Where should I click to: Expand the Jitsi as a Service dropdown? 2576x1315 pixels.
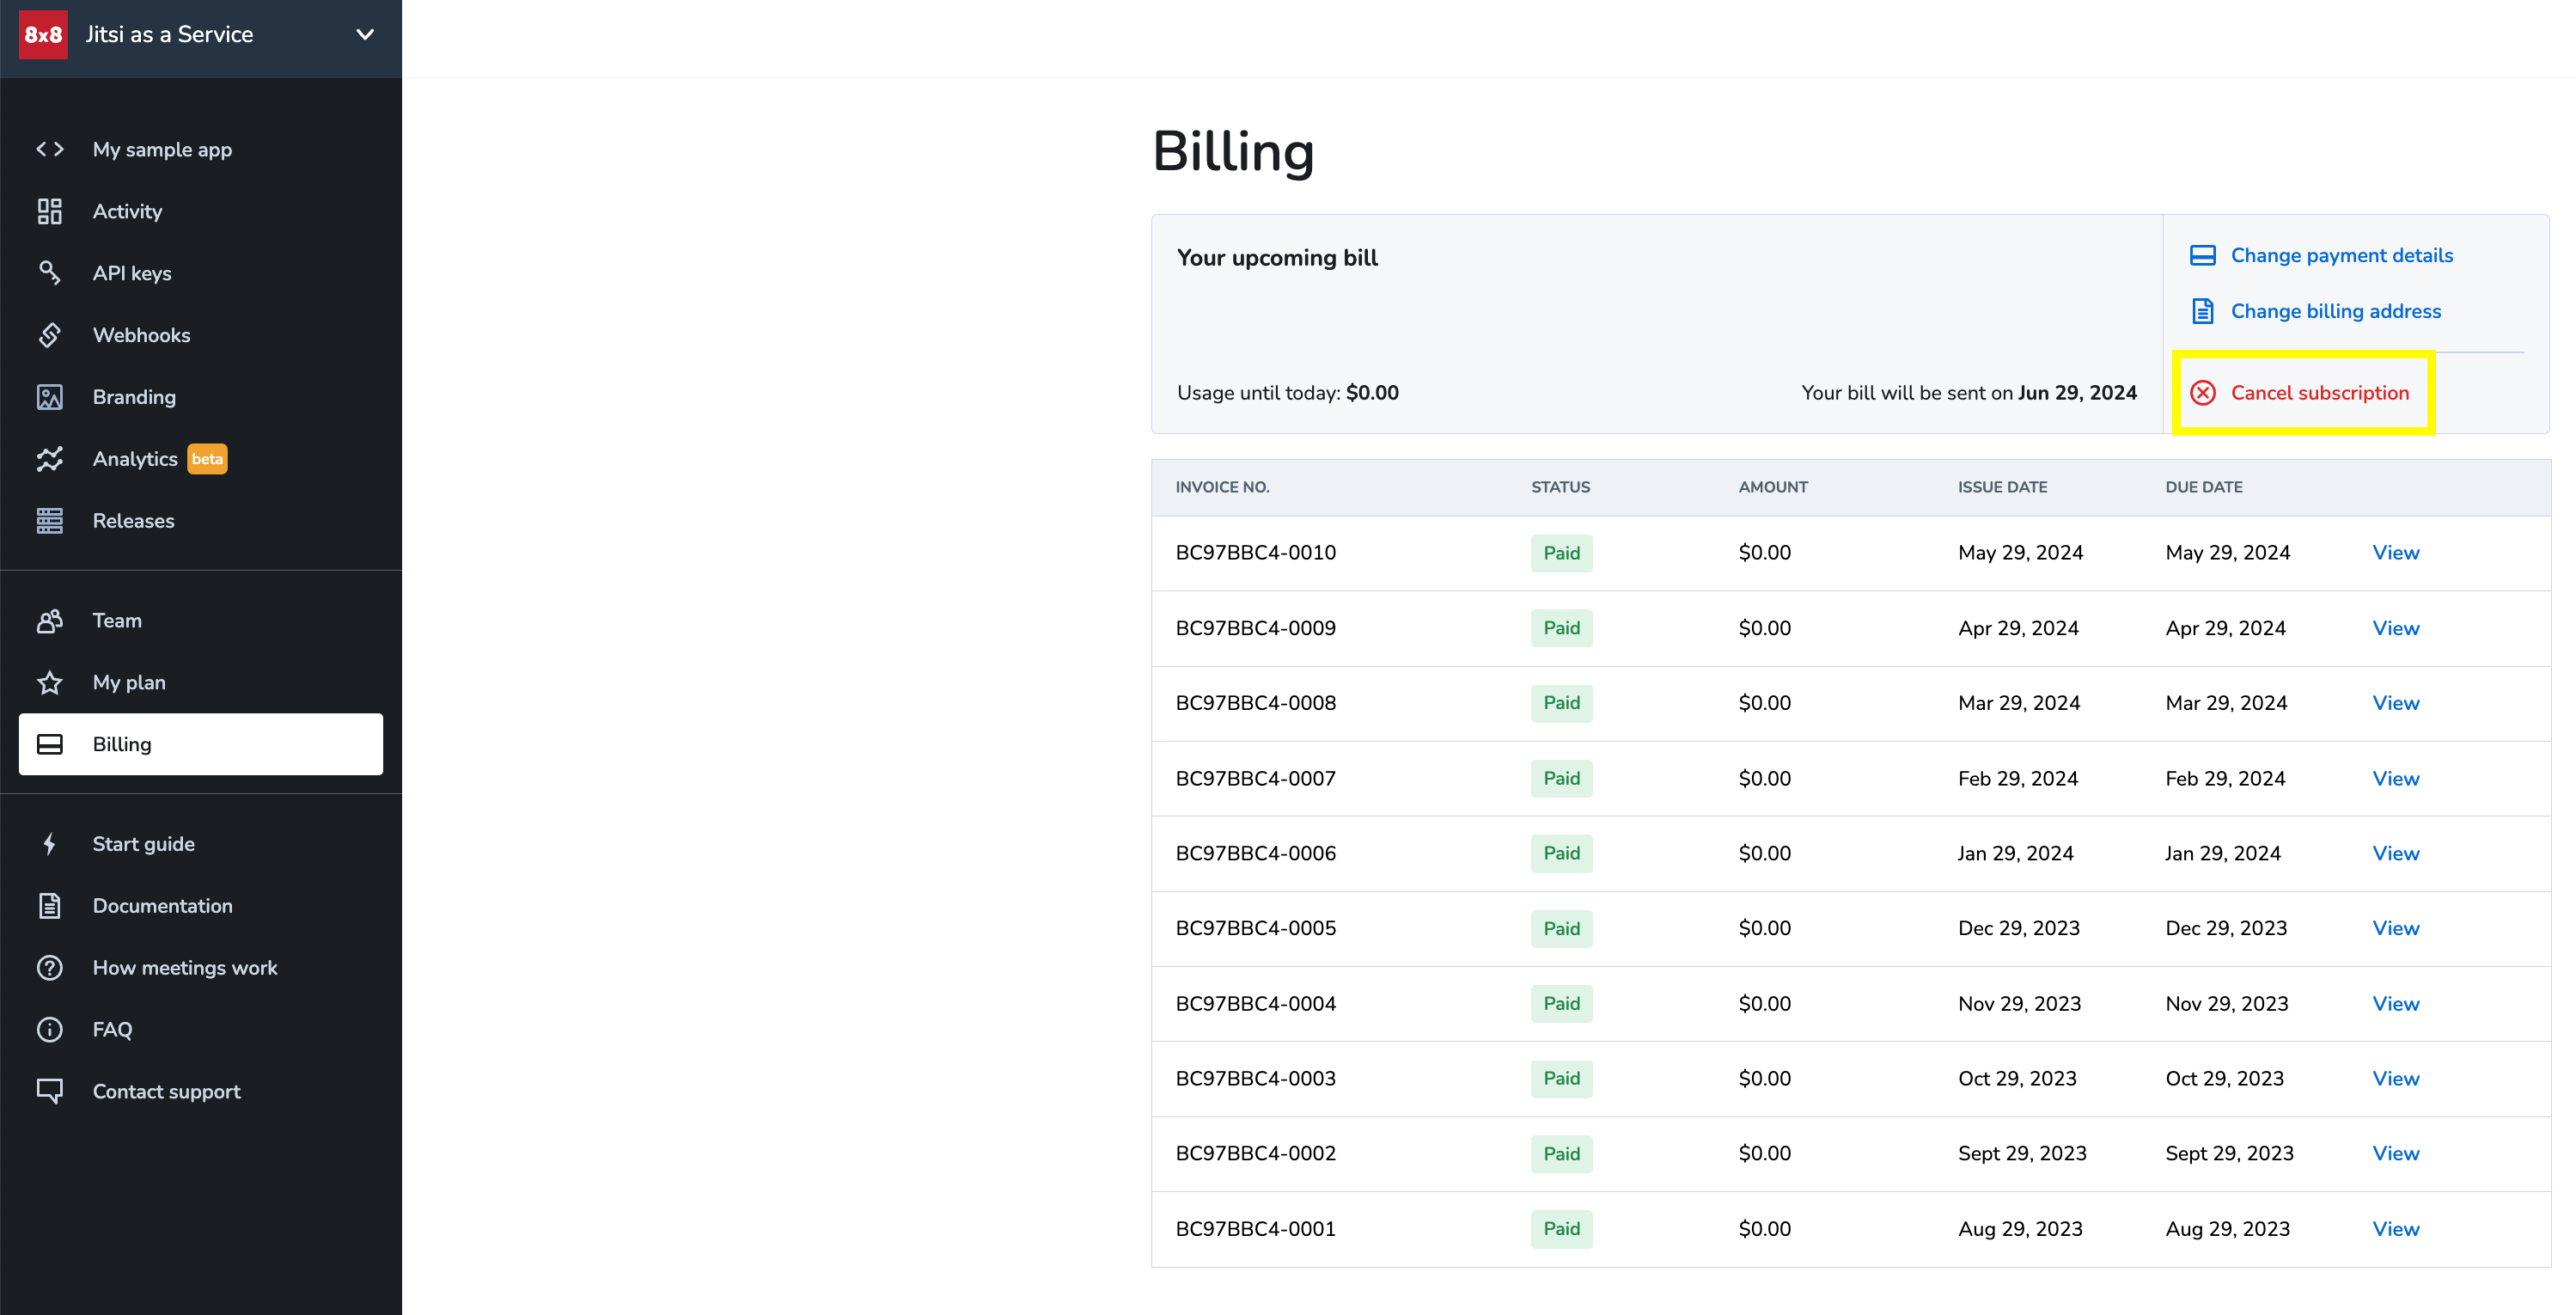[365, 35]
